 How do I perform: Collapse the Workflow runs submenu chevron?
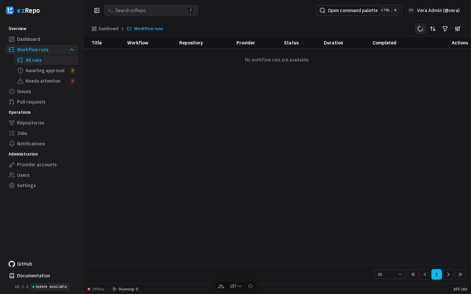point(72,50)
